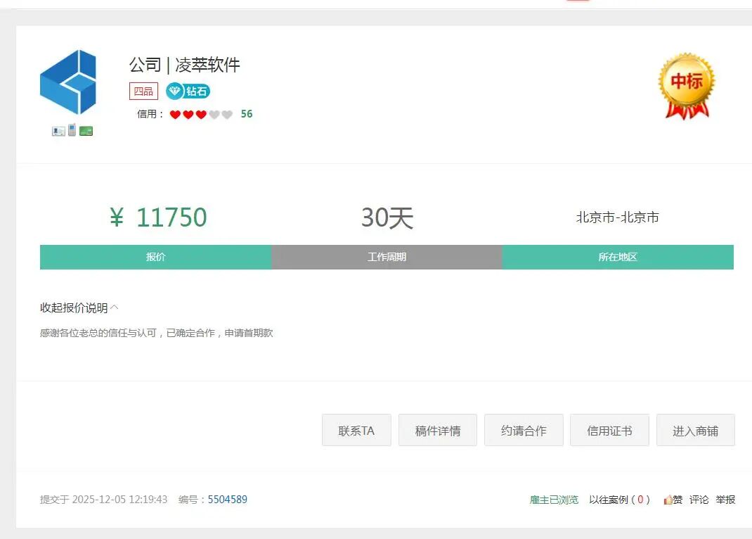Image resolution: width=752 pixels, height=539 pixels.
Task: Switch to the 报价 tab
Action: pyautogui.click(x=155, y=257)
